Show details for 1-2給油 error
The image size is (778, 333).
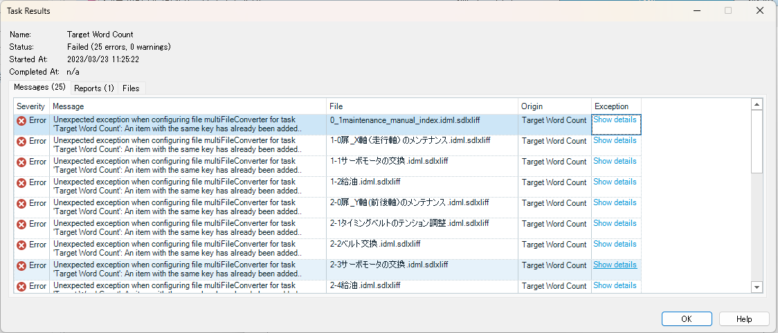point(615,182)
